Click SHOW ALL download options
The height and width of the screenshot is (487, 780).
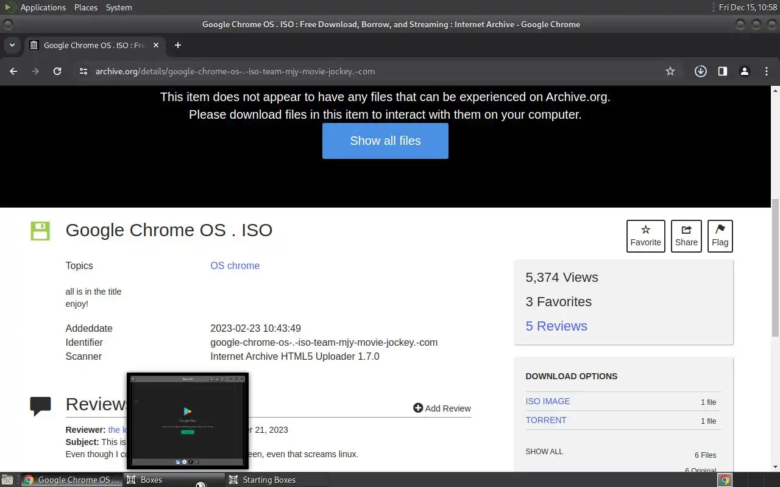[x=544, y=451]
